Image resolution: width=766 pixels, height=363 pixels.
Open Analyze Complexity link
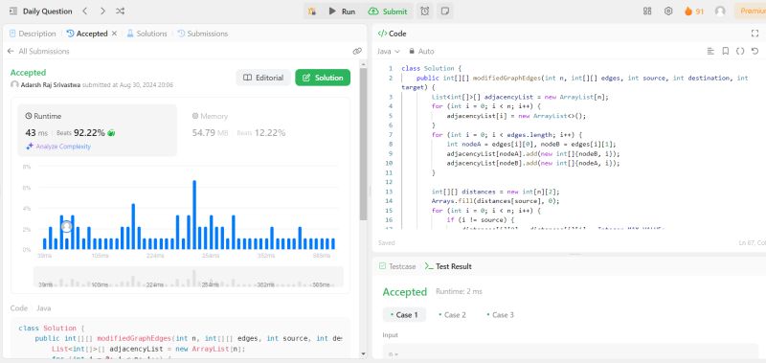pos(58,147)
